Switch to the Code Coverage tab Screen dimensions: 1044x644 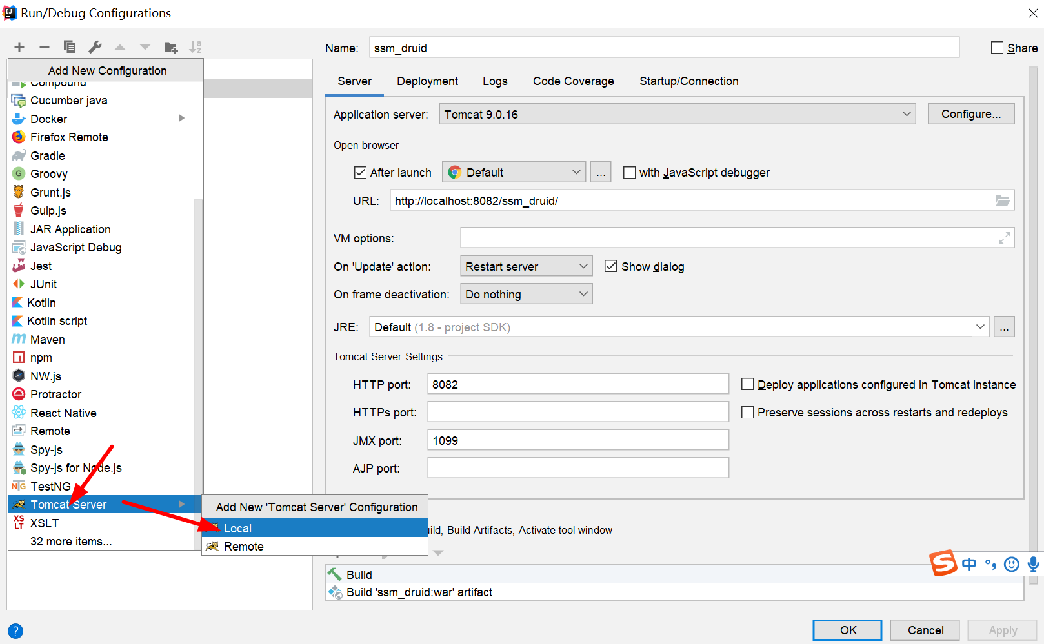[x=573, y=81]
